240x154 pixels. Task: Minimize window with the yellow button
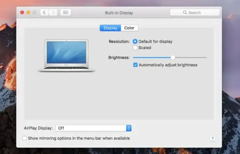tap(28, 12)
